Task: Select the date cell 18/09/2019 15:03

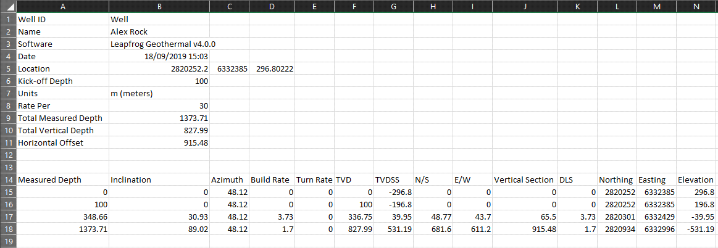Action: coord(158,56)
